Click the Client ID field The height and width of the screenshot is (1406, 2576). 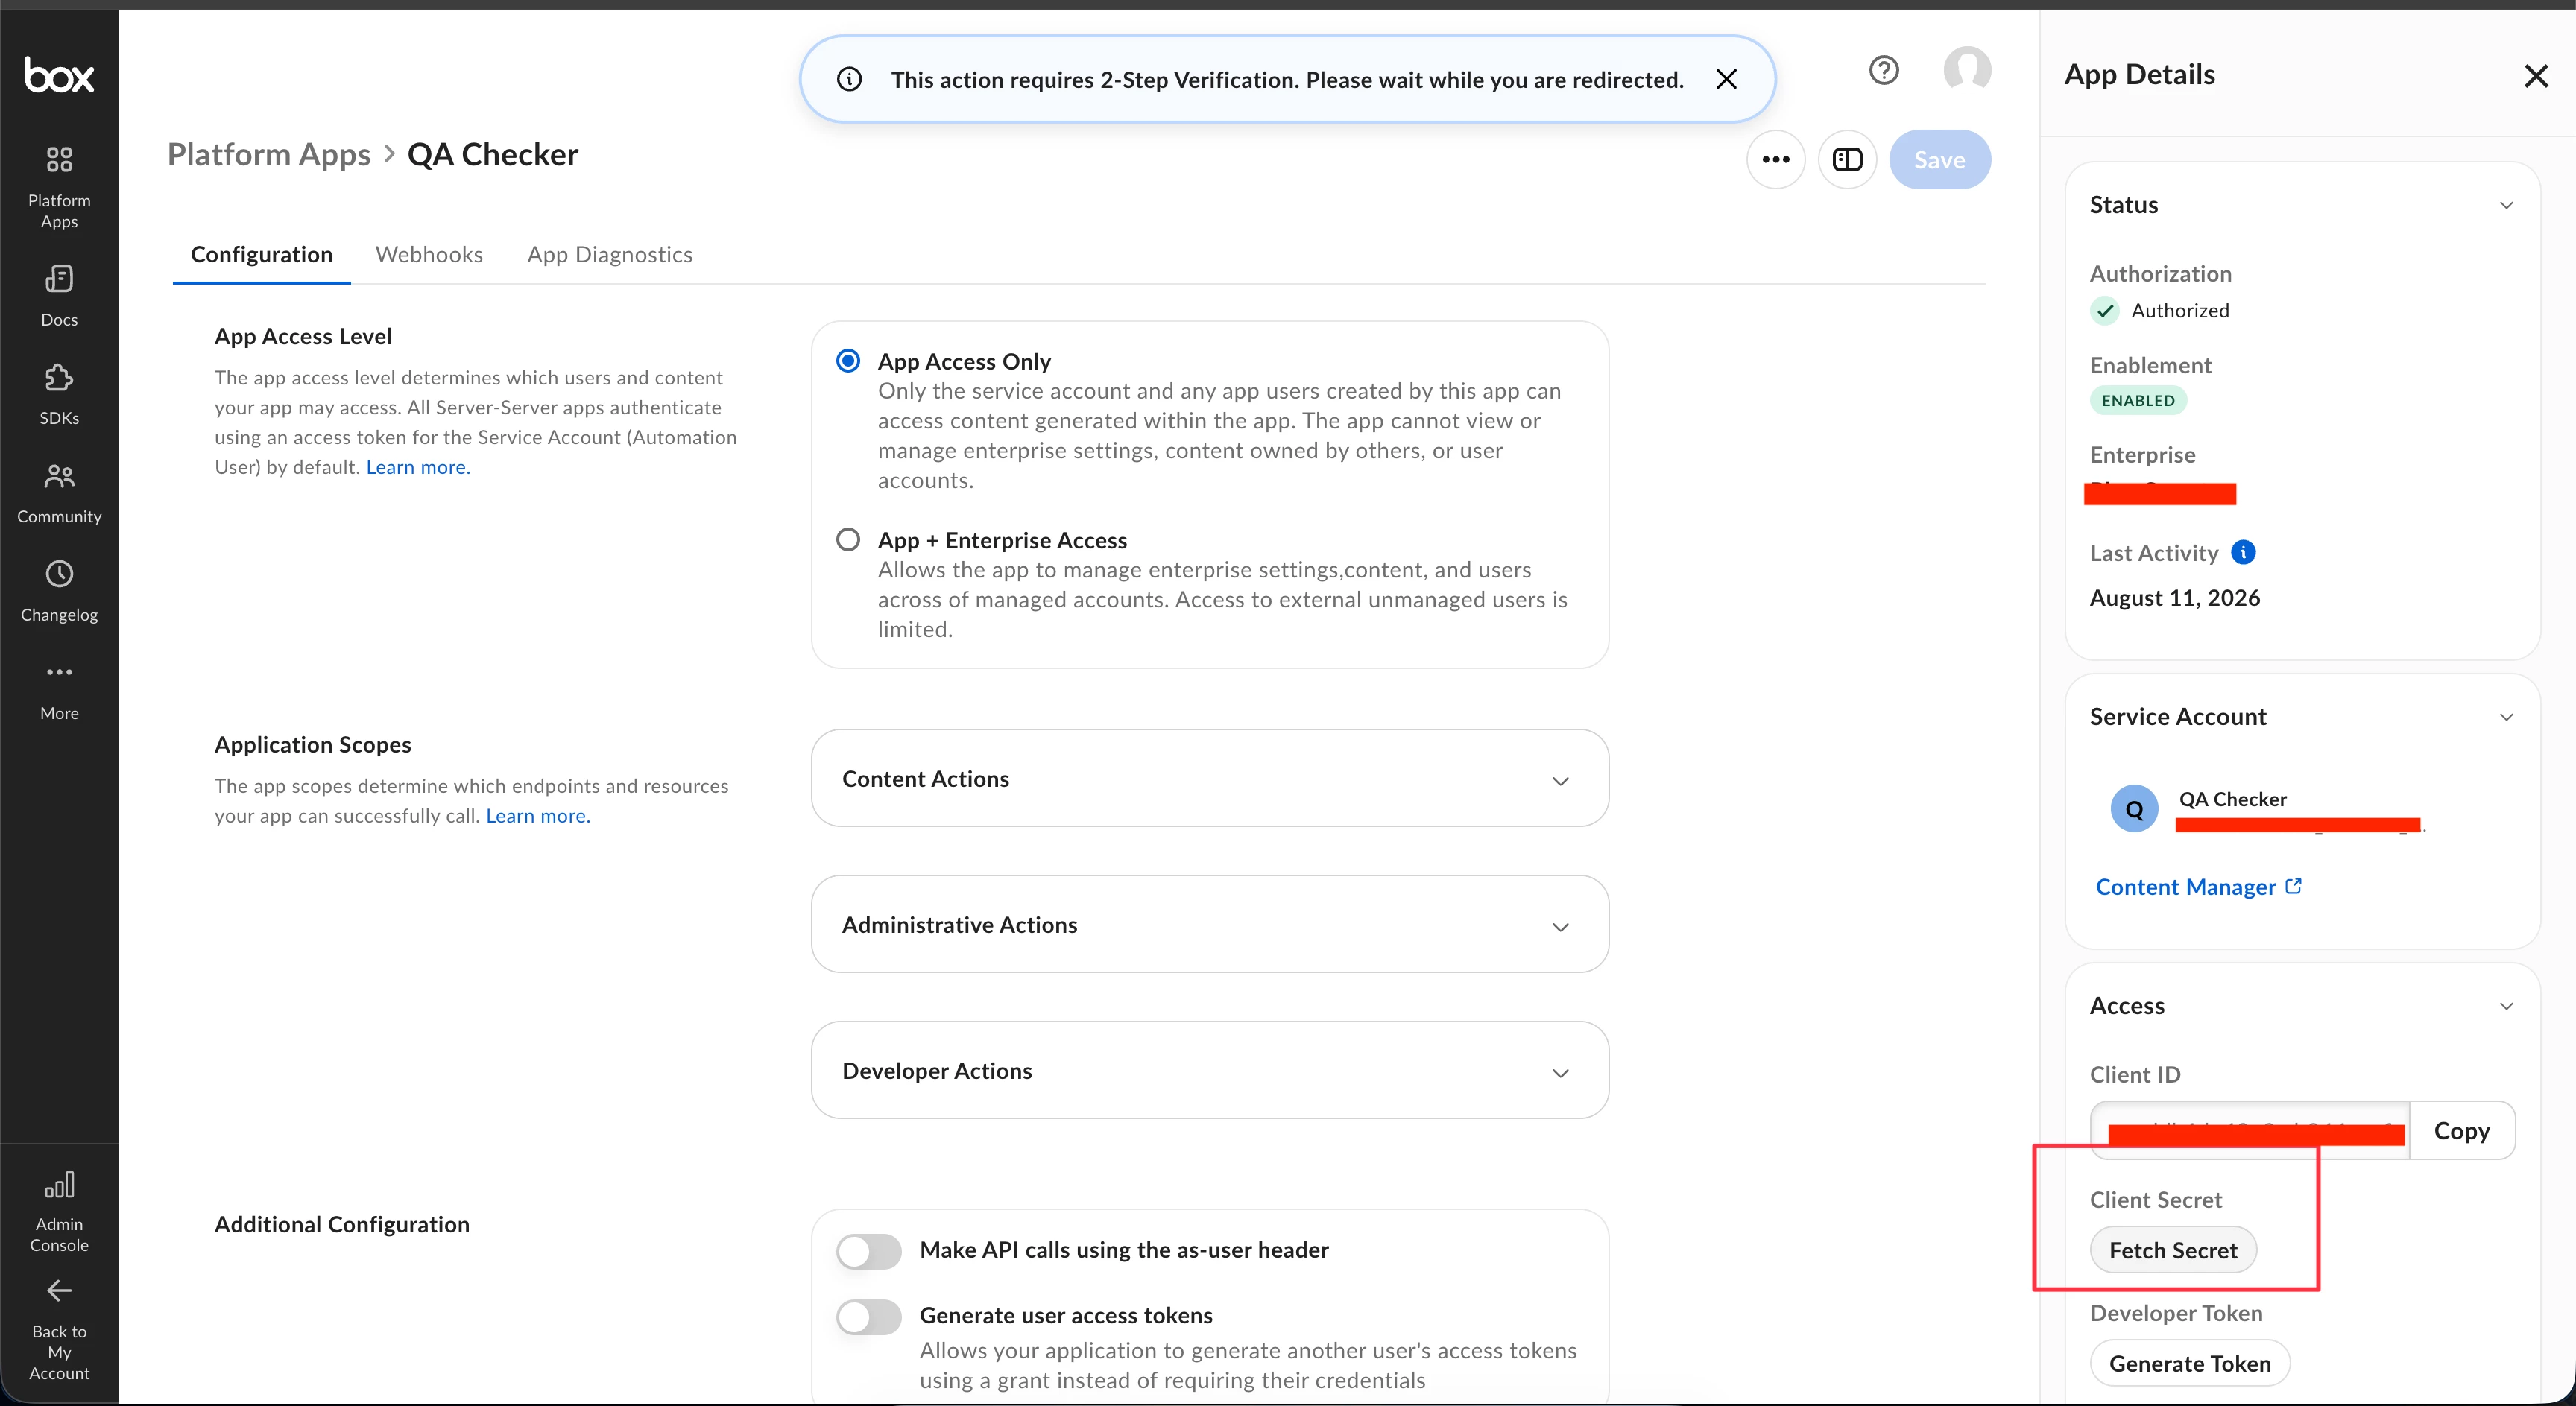pos(2250,1130)
